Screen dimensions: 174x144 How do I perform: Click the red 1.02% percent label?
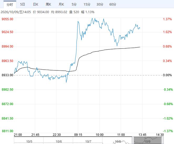[x=167, y=32]
